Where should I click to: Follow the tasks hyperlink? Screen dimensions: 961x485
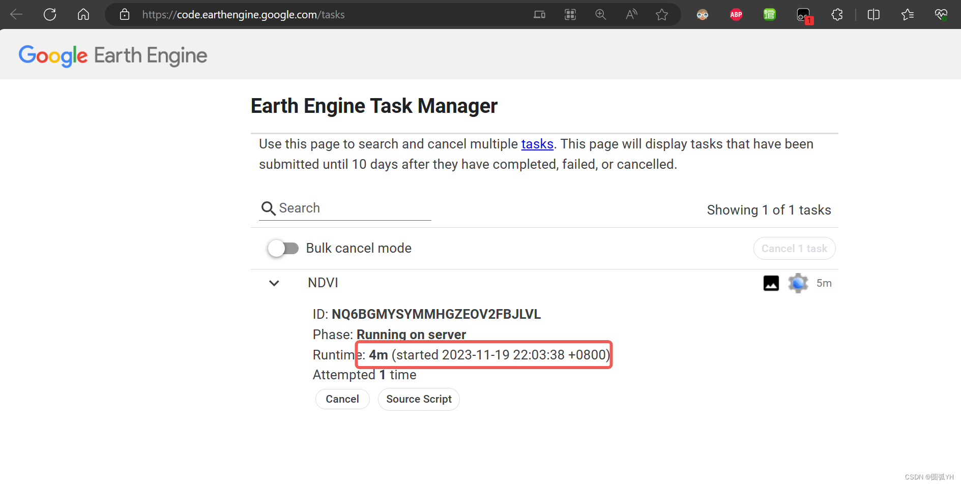[x=537, y=144]
